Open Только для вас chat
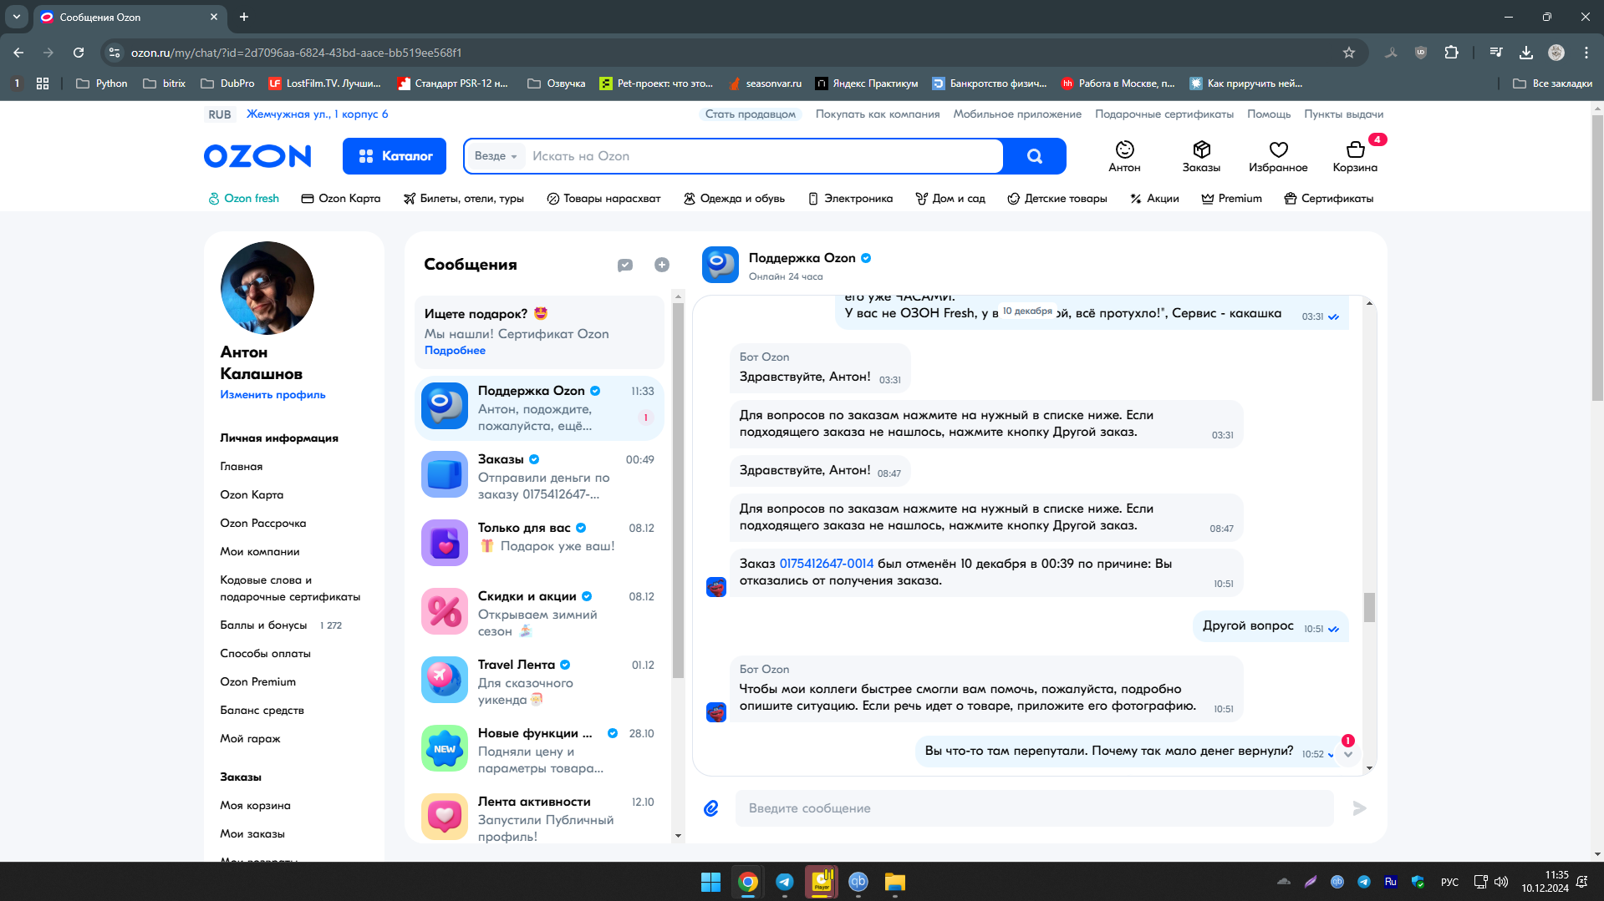Viewport: 1604px width, 901px height. click(539, 544)
